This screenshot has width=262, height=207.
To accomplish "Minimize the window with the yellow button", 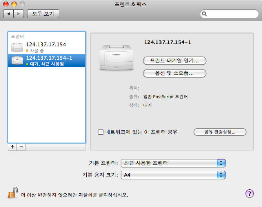I will (14, 4).
